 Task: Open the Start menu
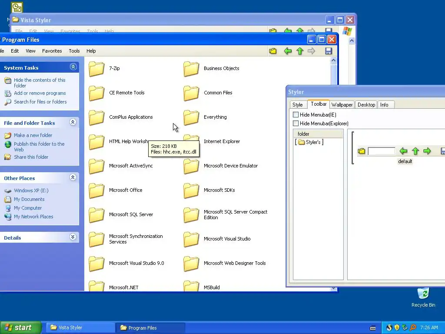click(x=21, y=328)
